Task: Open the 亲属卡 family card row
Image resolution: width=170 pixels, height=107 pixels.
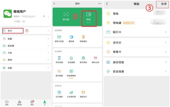Action: pyautogui.click(x=137, y=52)
